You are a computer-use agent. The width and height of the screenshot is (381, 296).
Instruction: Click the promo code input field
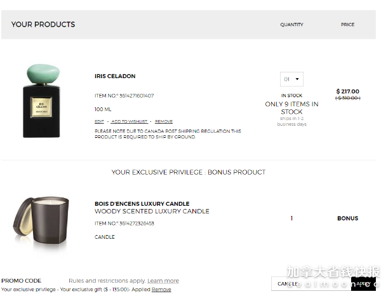[x=311, y=283]
